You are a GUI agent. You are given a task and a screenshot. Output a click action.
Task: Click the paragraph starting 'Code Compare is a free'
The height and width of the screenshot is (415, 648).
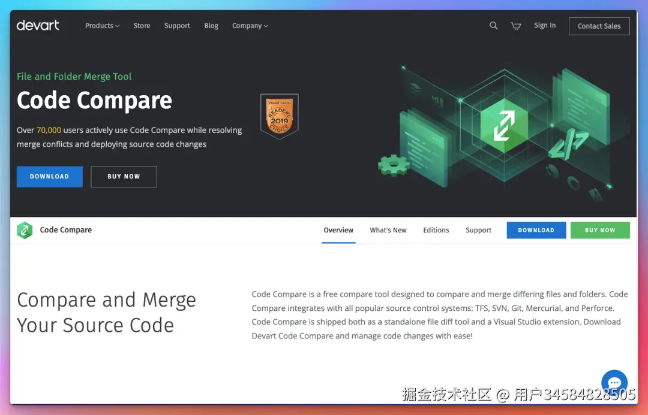440,315
